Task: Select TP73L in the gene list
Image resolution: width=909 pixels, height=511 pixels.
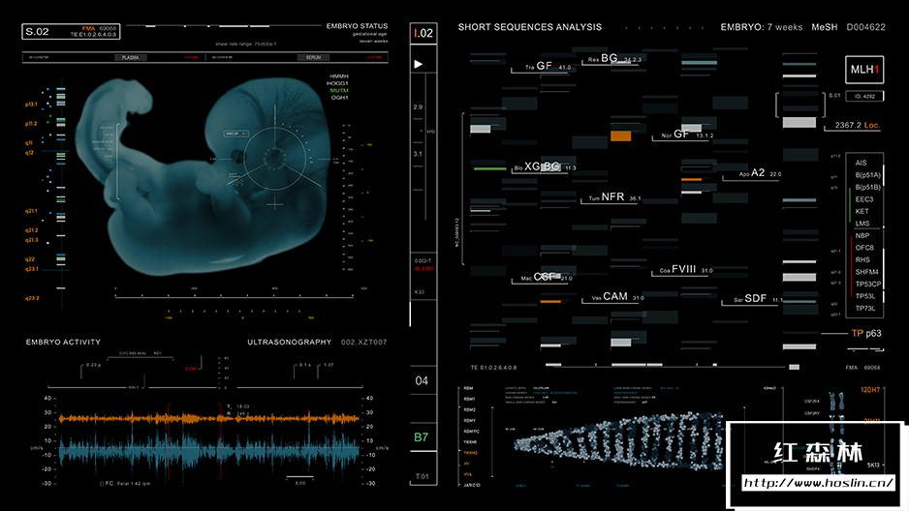Action: 865,309
